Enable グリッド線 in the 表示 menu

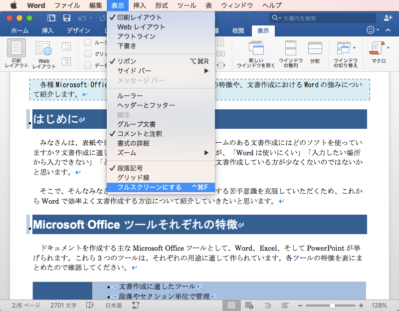(161, 178)
